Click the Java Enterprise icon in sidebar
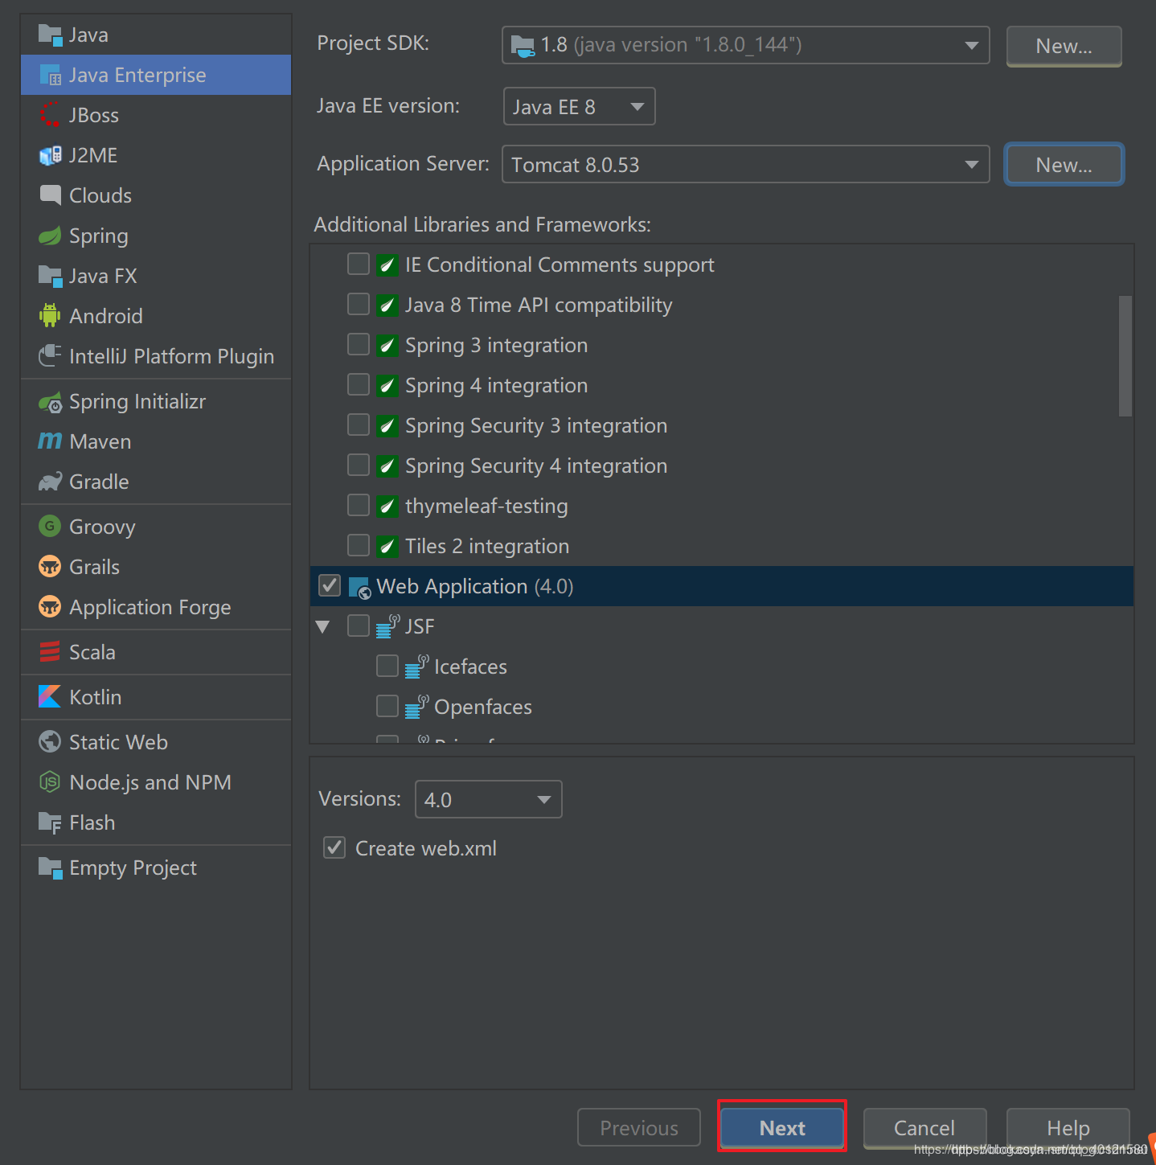 coord(50,75)
